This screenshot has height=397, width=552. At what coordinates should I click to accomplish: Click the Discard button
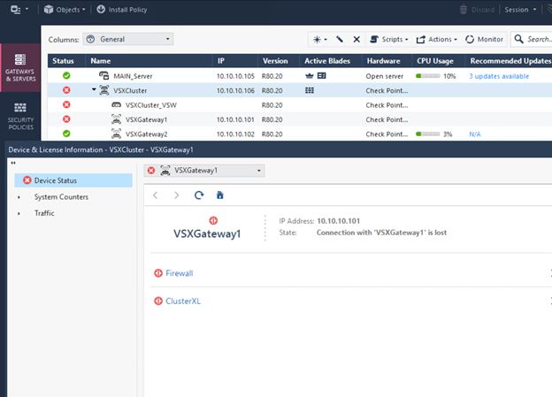tap(477, 10)
